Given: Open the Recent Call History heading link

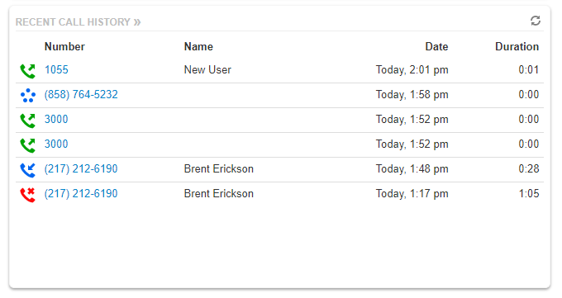Looking at the screenshot, I should [73, 22].
